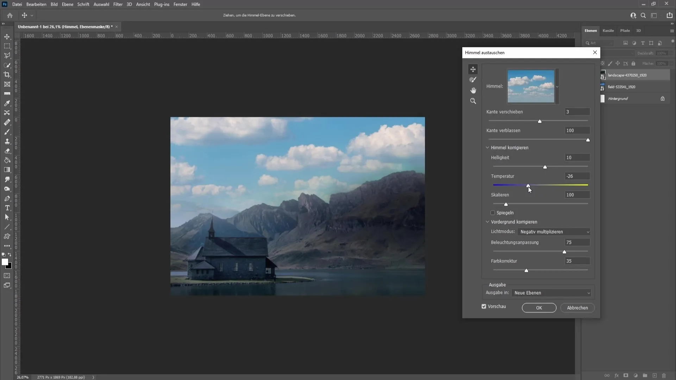Toggle Quick Mask mode icon
676x380 pixels.
7,276
